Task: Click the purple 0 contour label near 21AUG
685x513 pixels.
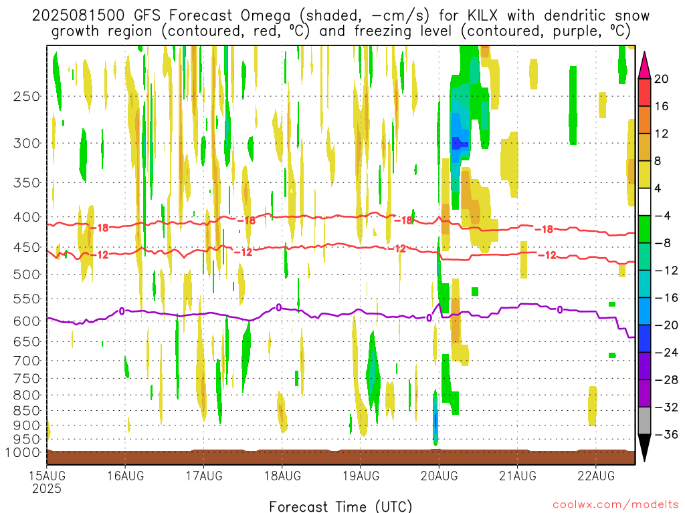Action: tap(560, 310)
